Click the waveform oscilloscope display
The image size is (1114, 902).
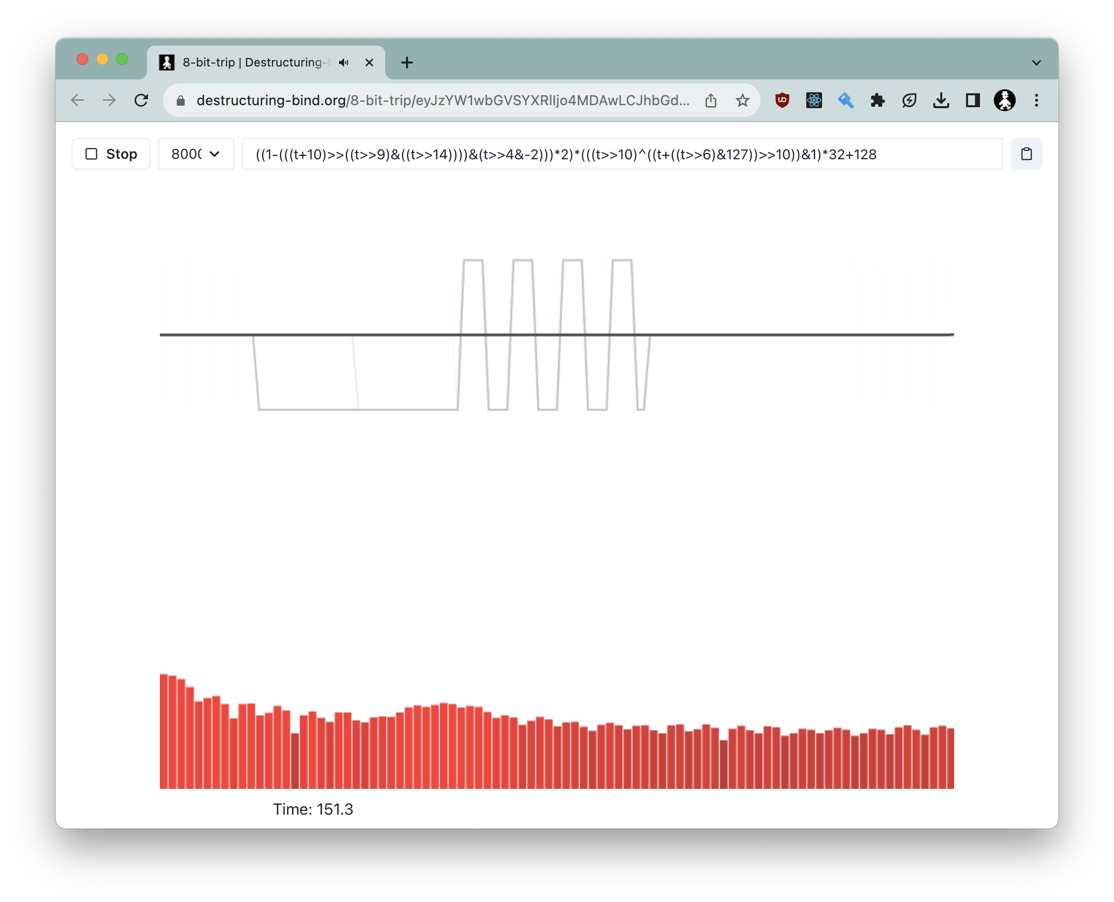557,334
